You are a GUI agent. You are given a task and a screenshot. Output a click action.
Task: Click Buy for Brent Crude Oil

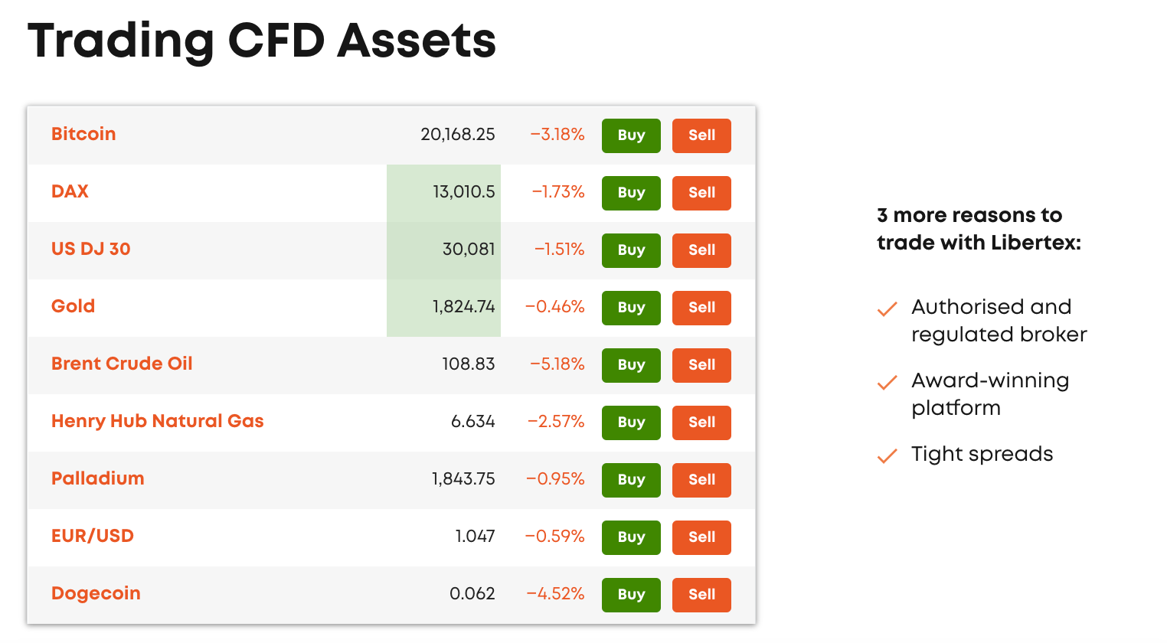[x=631, y=365]
